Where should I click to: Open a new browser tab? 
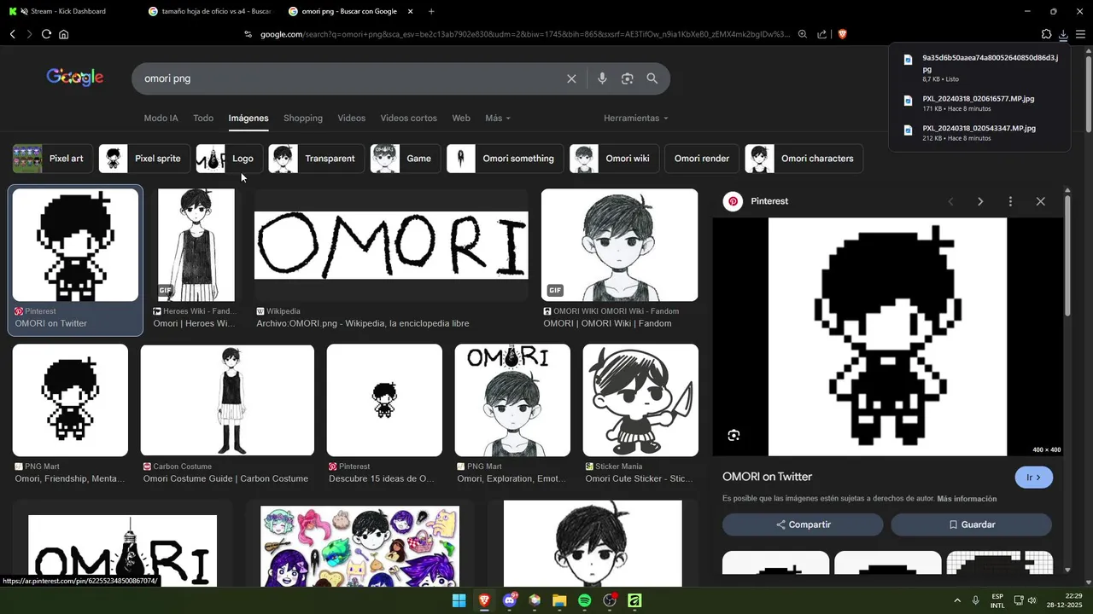(x=431, y=11)
